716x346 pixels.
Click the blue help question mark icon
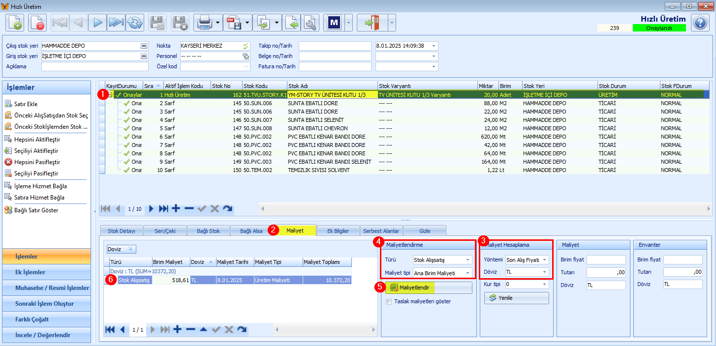pyautogui.click(x=700, y=23)
